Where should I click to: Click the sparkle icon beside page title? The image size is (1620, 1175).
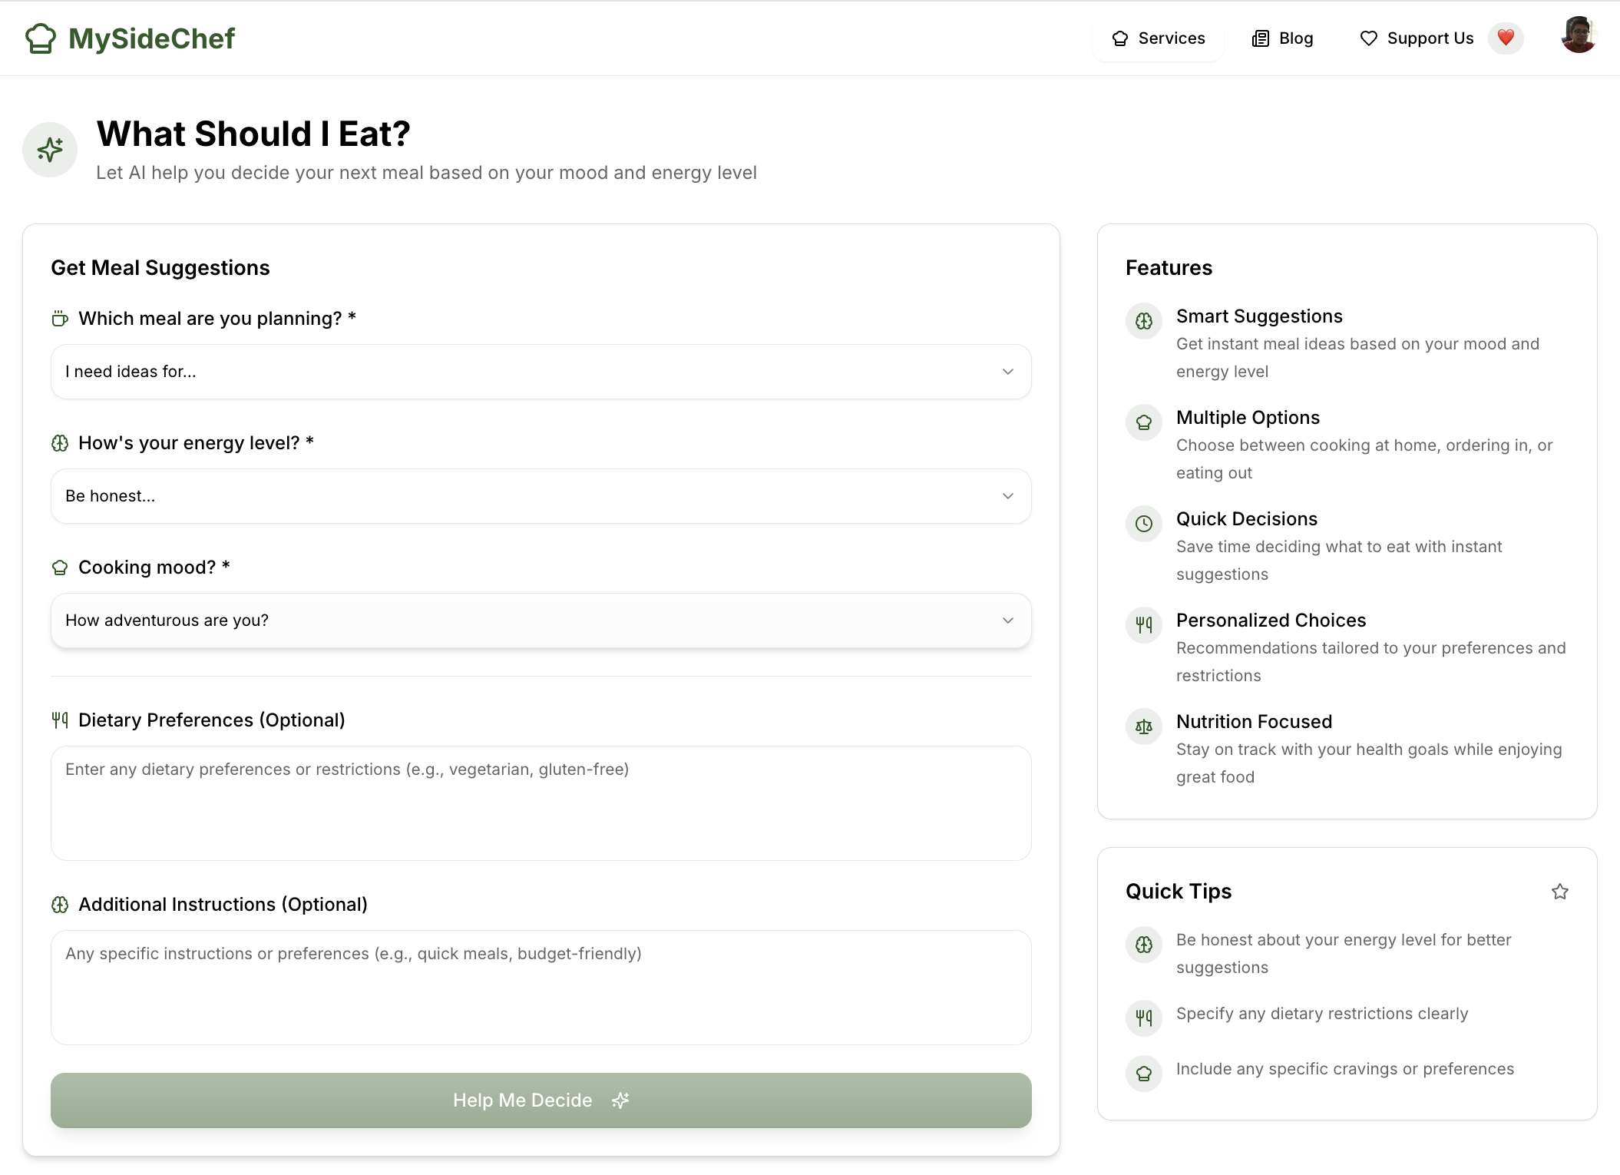point(50,150)
